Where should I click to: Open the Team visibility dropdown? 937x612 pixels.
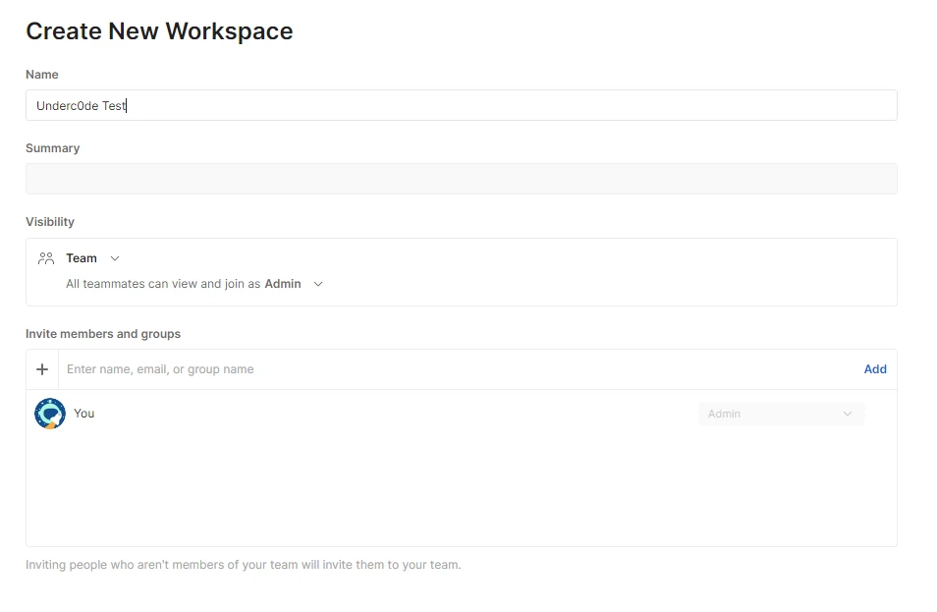[x=92, y=258]
